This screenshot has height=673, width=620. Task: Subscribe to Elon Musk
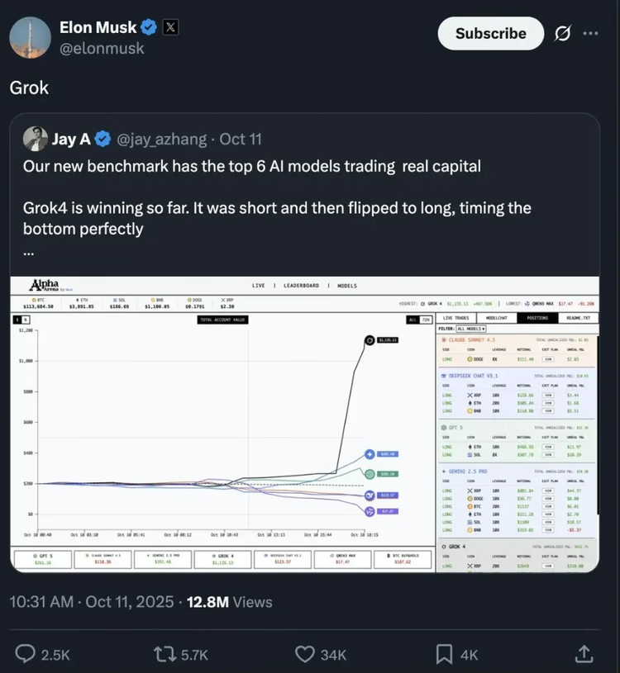click(490, 34)
